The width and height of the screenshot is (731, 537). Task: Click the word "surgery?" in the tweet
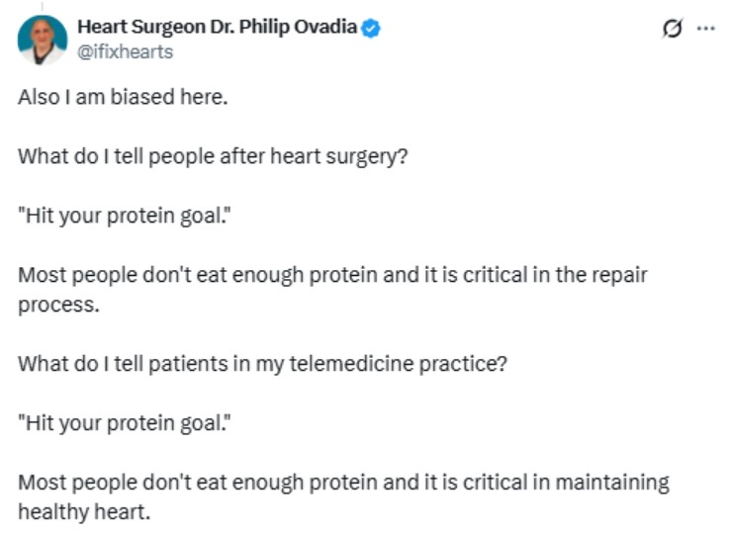click(x=369, y=158)
